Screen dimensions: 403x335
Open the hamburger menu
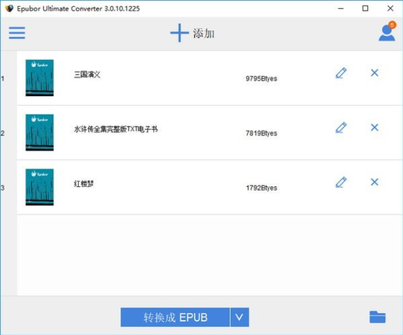coord(17,33)
